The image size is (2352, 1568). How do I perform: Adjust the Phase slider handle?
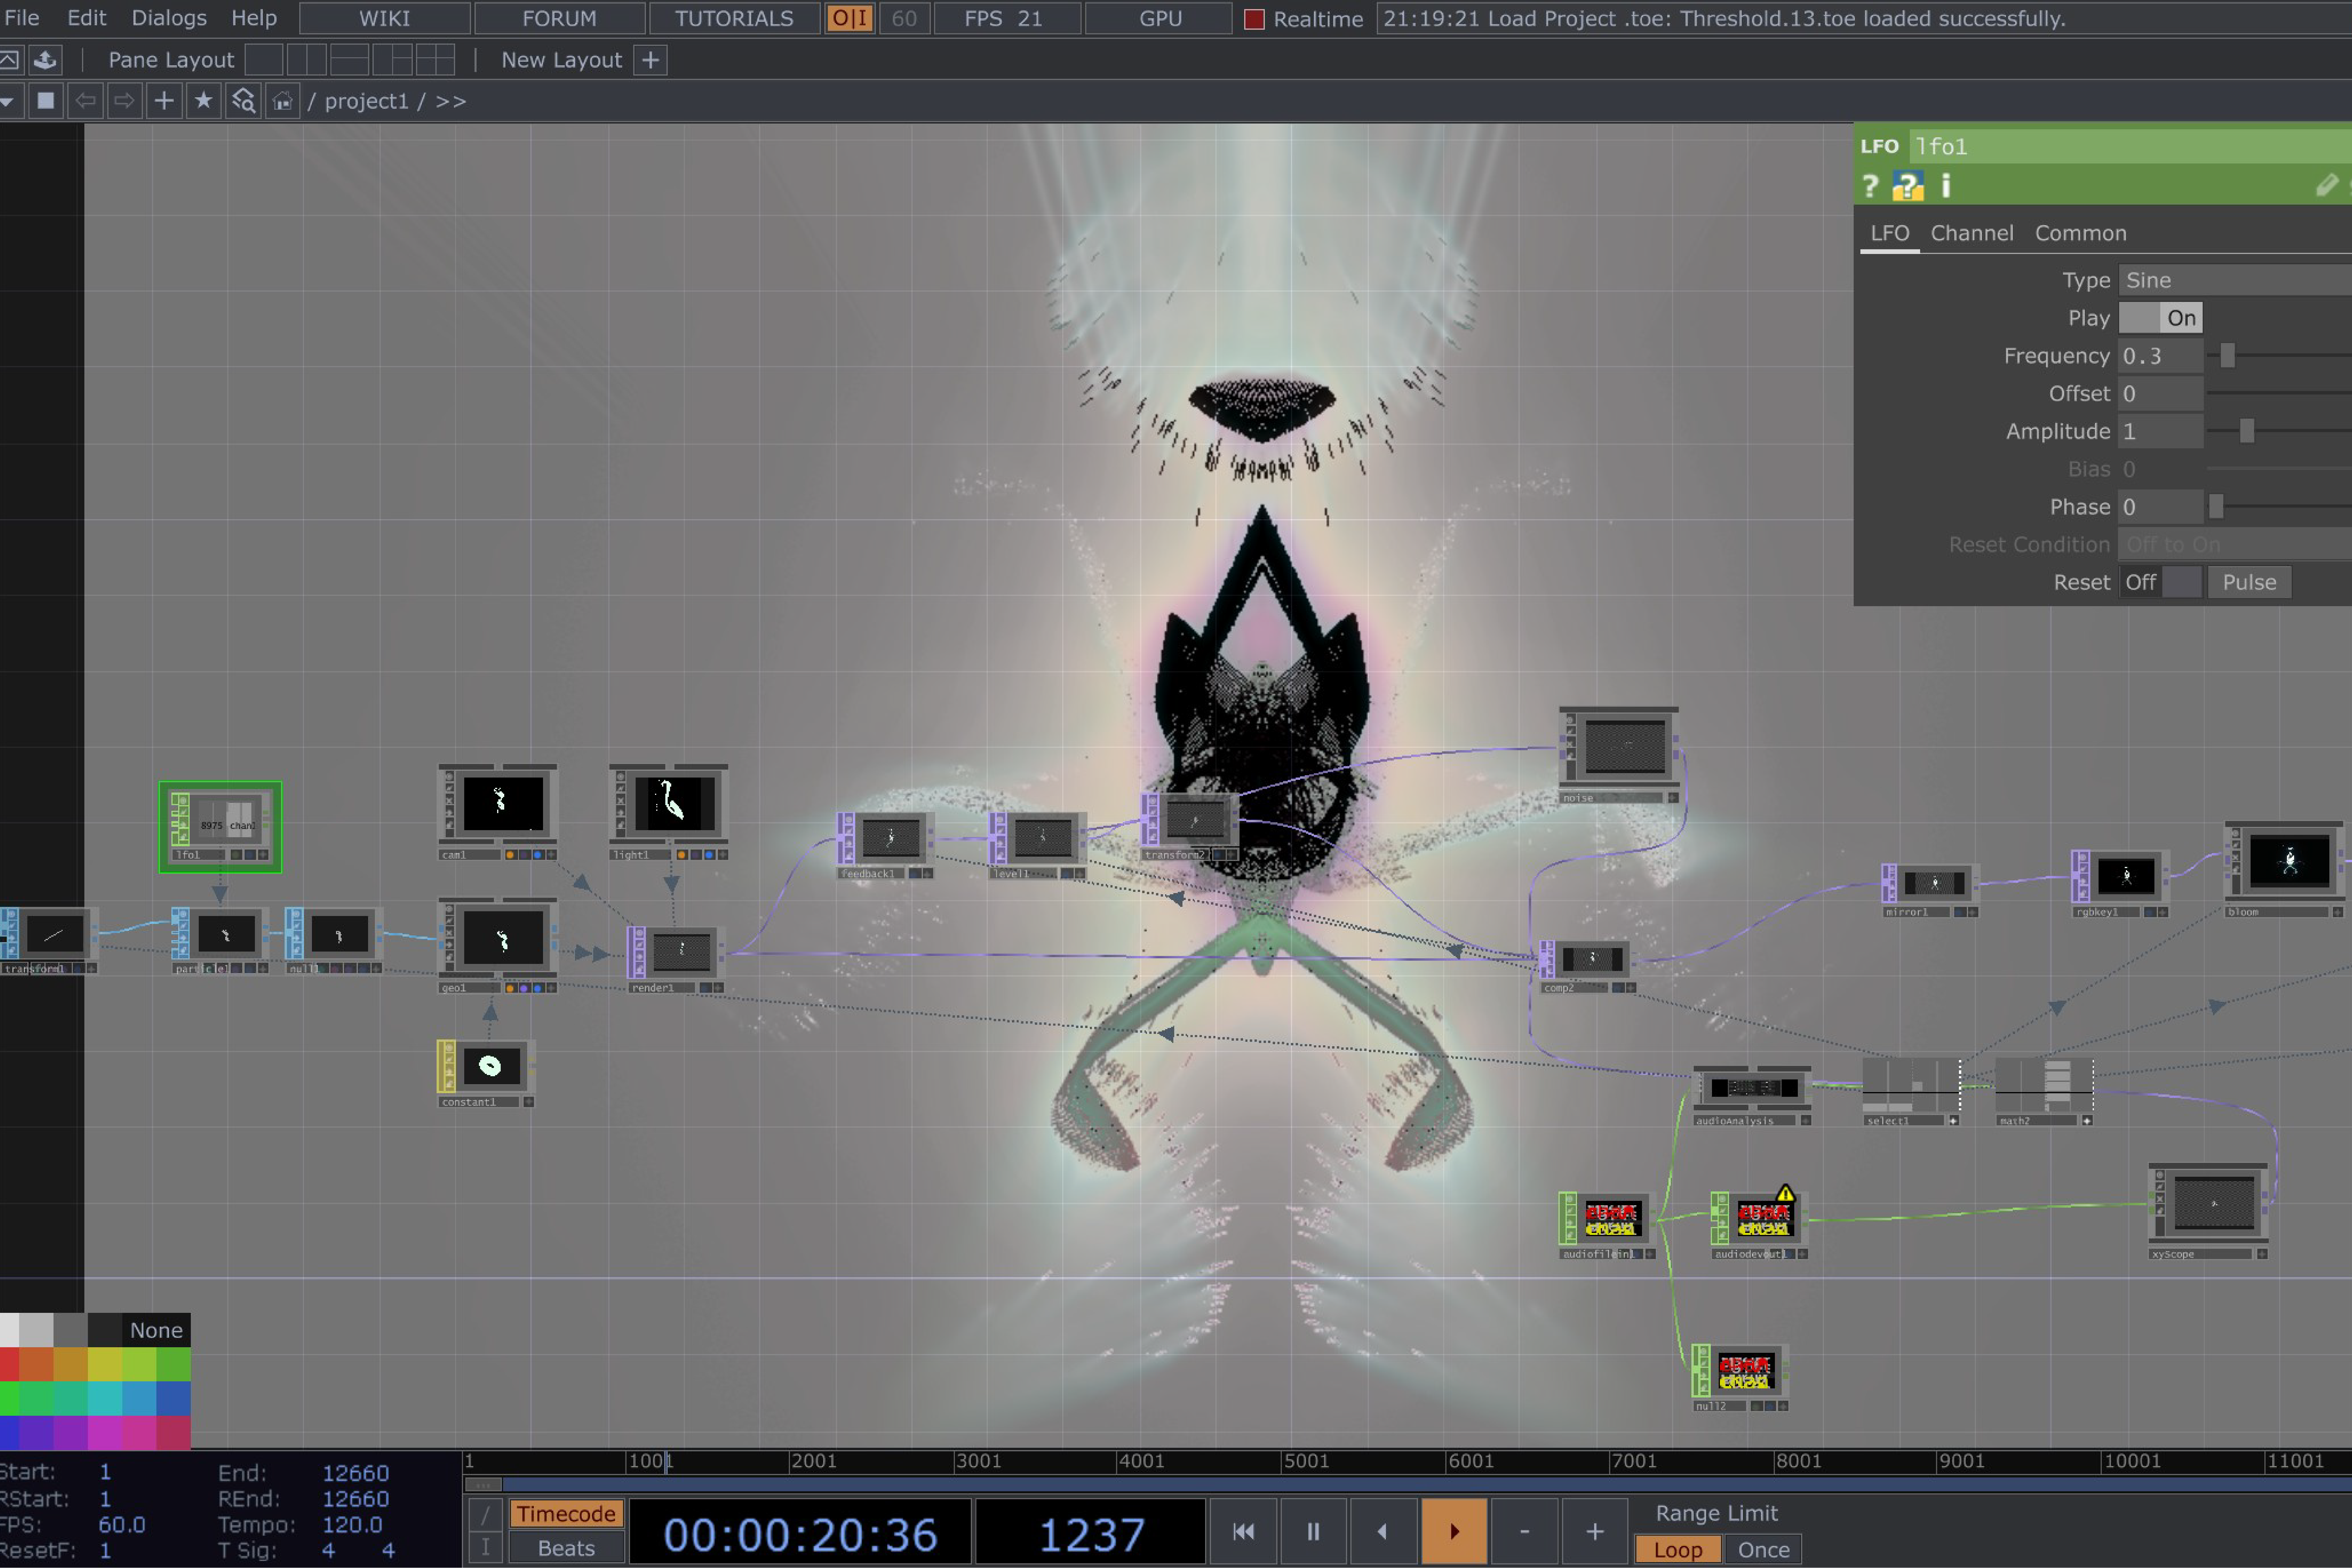pyautogui.click(x=2216, y=507)
